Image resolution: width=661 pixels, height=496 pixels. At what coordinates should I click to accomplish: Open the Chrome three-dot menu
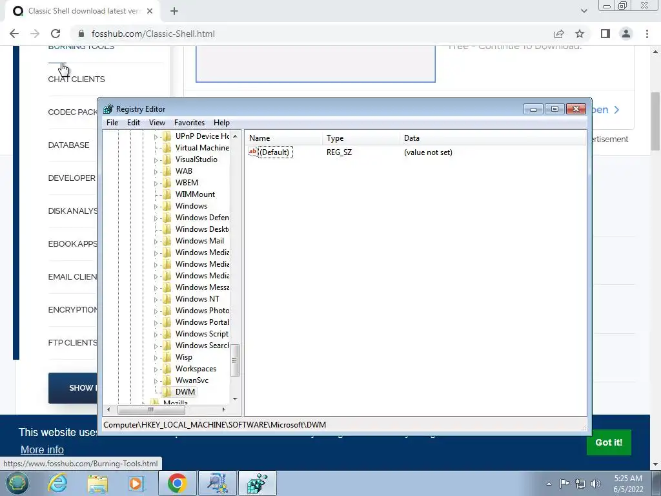coord(647,34)
